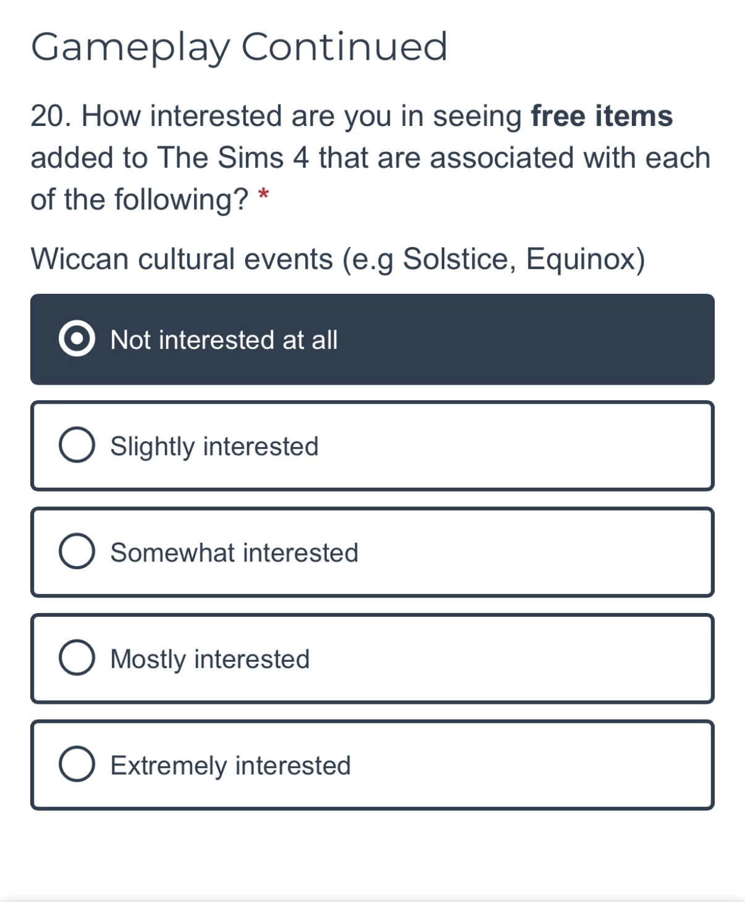Choose the 'Slightly interested' radio circle

(77, 445)
